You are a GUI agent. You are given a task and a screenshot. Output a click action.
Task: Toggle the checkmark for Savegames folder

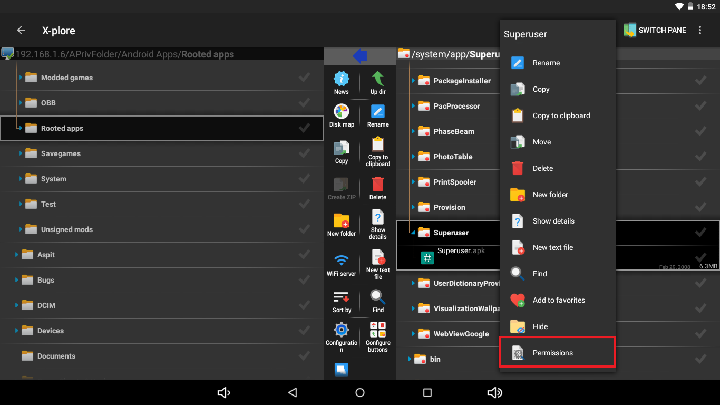[x=304, y=153]
